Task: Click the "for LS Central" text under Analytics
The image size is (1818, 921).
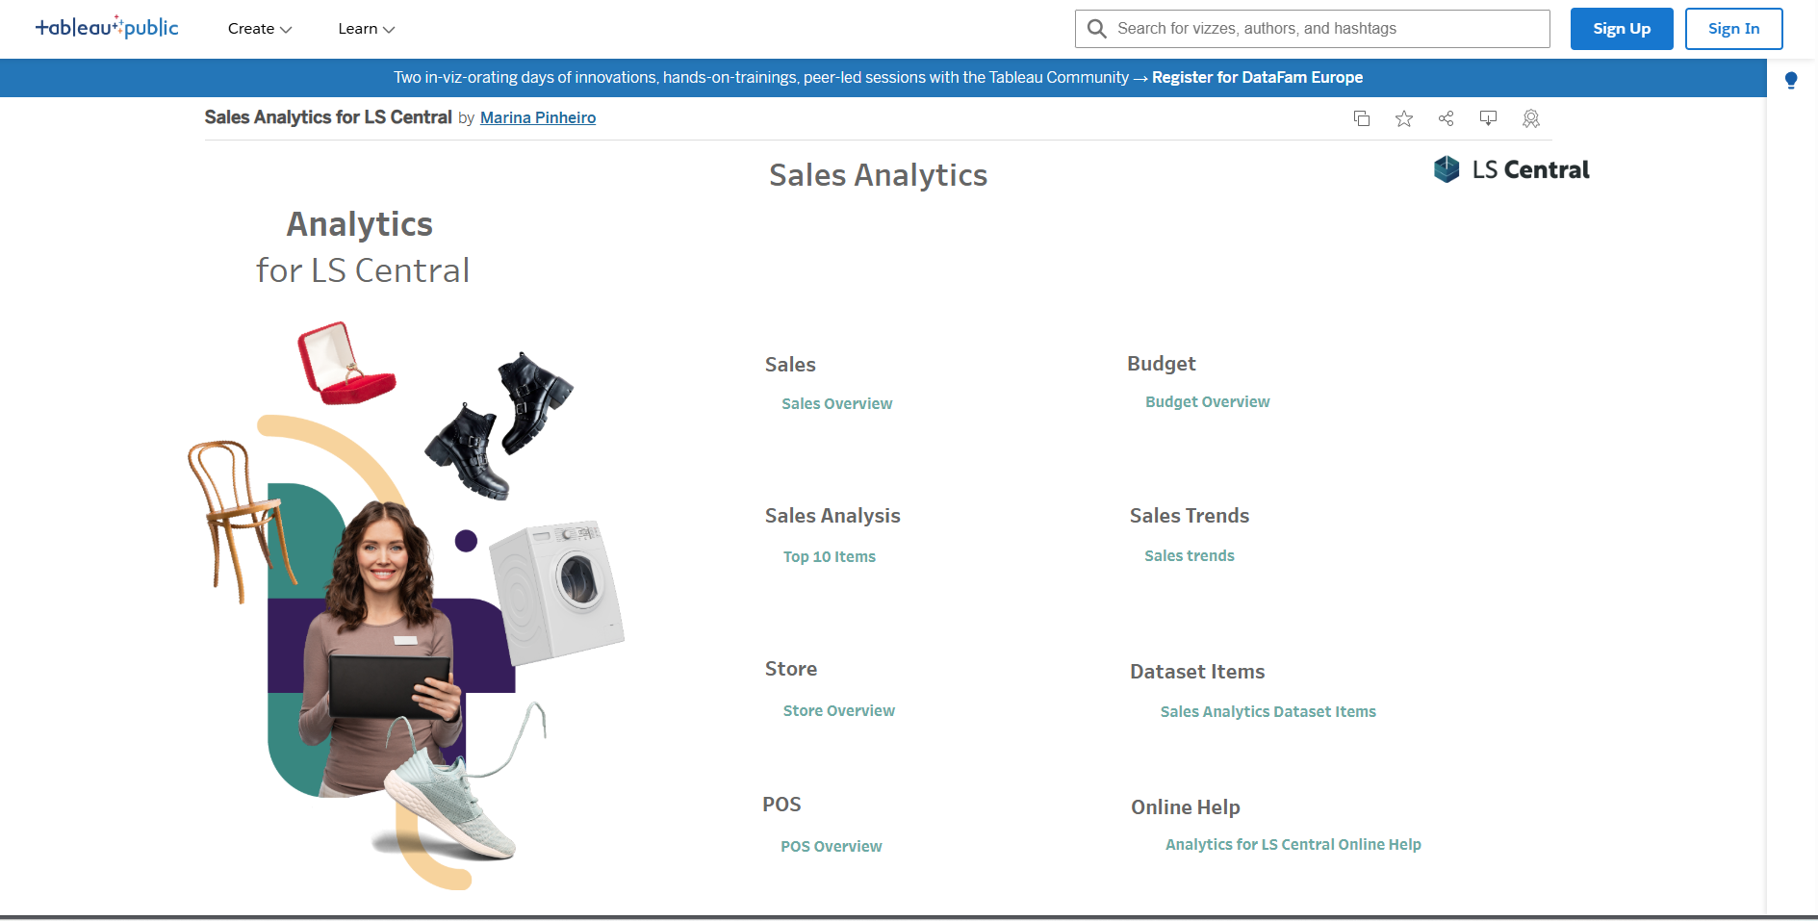Action: 363,270
